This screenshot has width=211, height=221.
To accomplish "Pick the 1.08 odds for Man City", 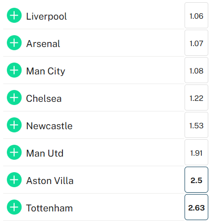I will [196, 70].
